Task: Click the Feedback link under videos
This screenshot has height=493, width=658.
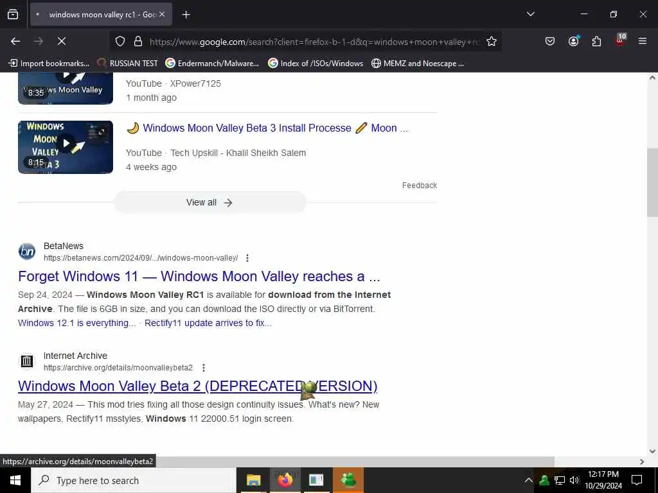Action: 419,186
